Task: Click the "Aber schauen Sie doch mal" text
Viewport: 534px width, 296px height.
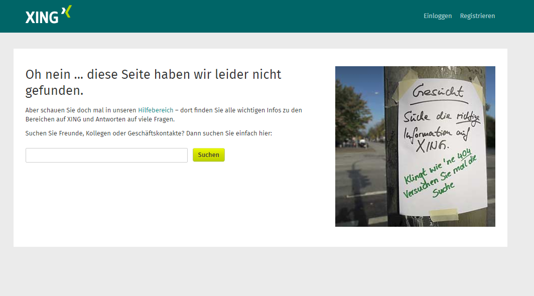Action: pos(65,110)
